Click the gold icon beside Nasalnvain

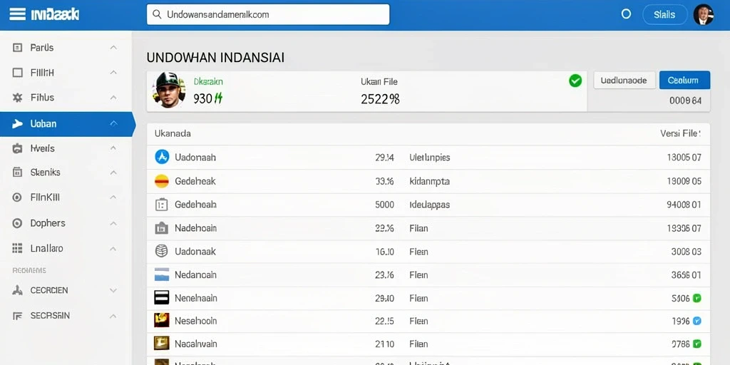click(162, 344)
